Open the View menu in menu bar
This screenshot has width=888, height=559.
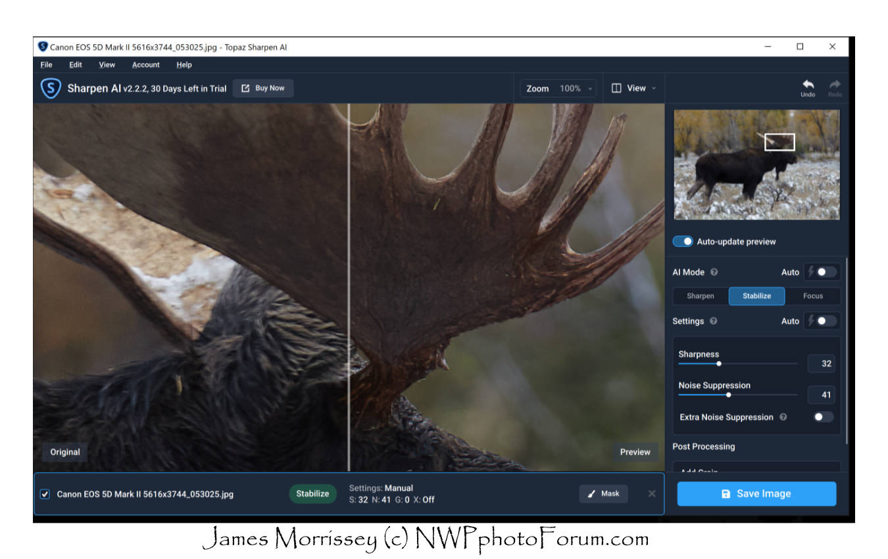pos(107,64)
